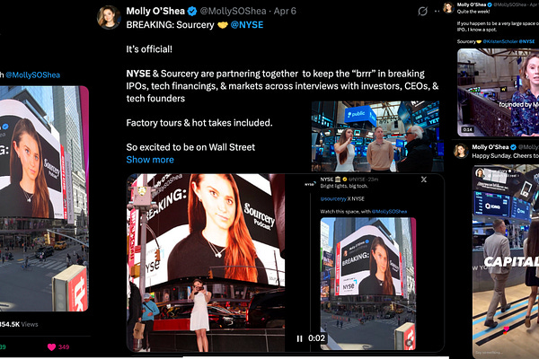Open the NYSE trading floor photo thumbnail
The height and width of the screenshot is (359, 539).
[377, 136]
